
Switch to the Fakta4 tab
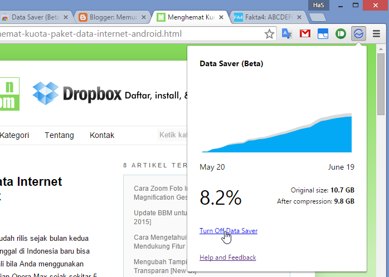point(269,17)
